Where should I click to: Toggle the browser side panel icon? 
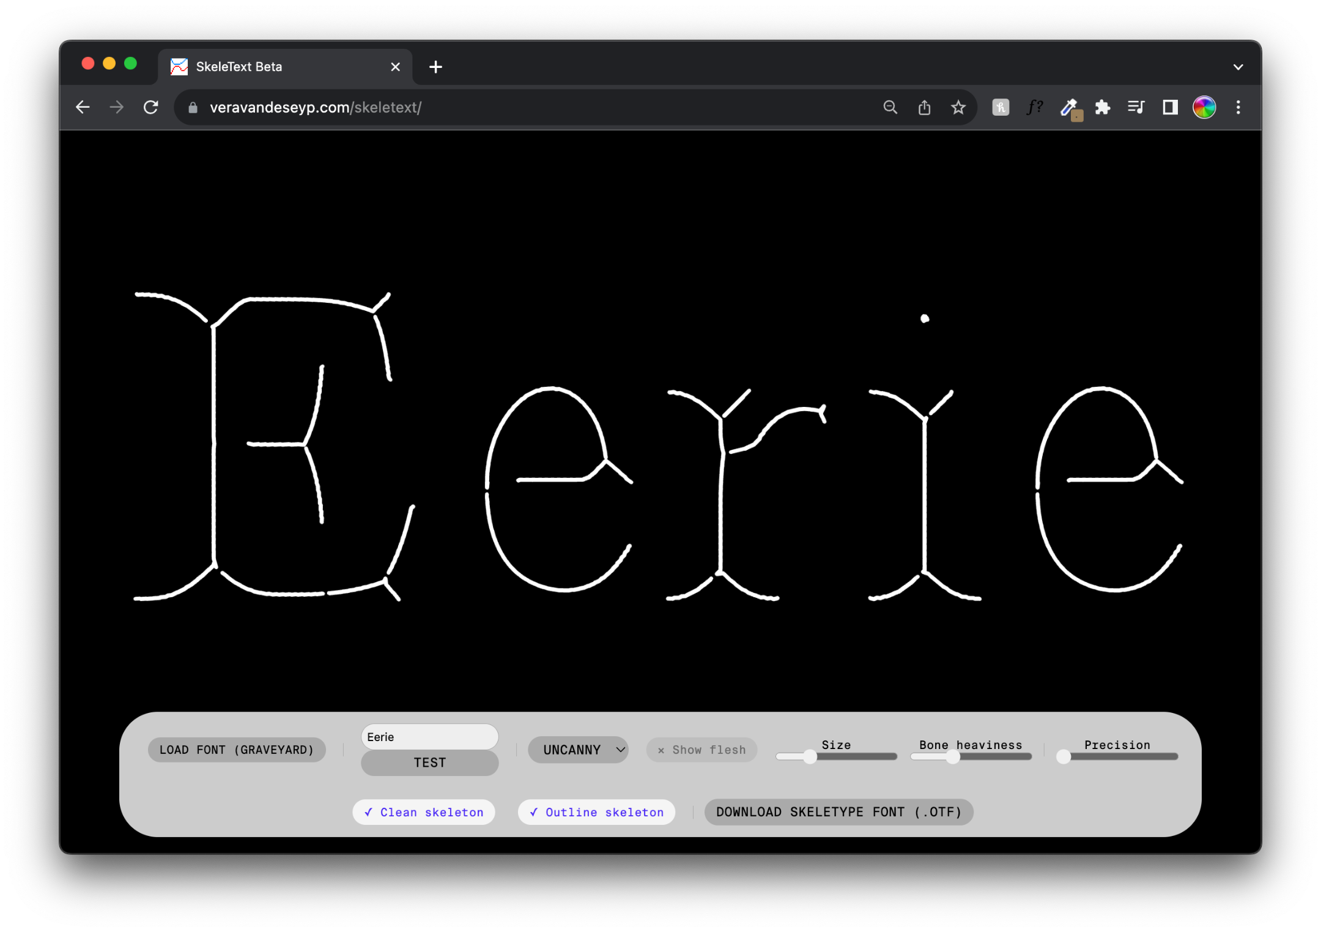click(1170, 108)
